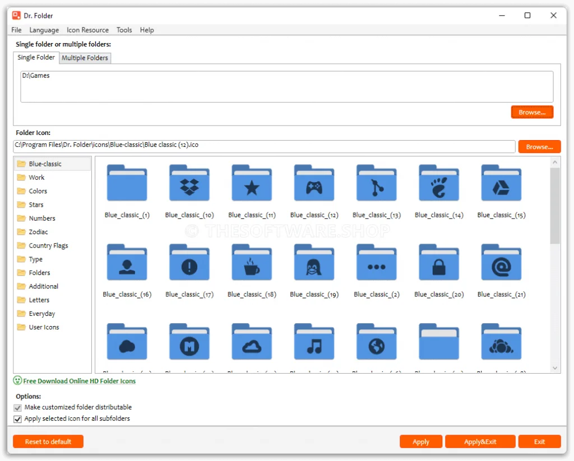
Task: Open the File menu
Action: (x=16, y=30)
